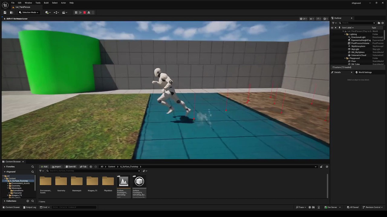387x217 pixels.
Task: Create a new folder in the Outliner
Action: tap(379, 23)
